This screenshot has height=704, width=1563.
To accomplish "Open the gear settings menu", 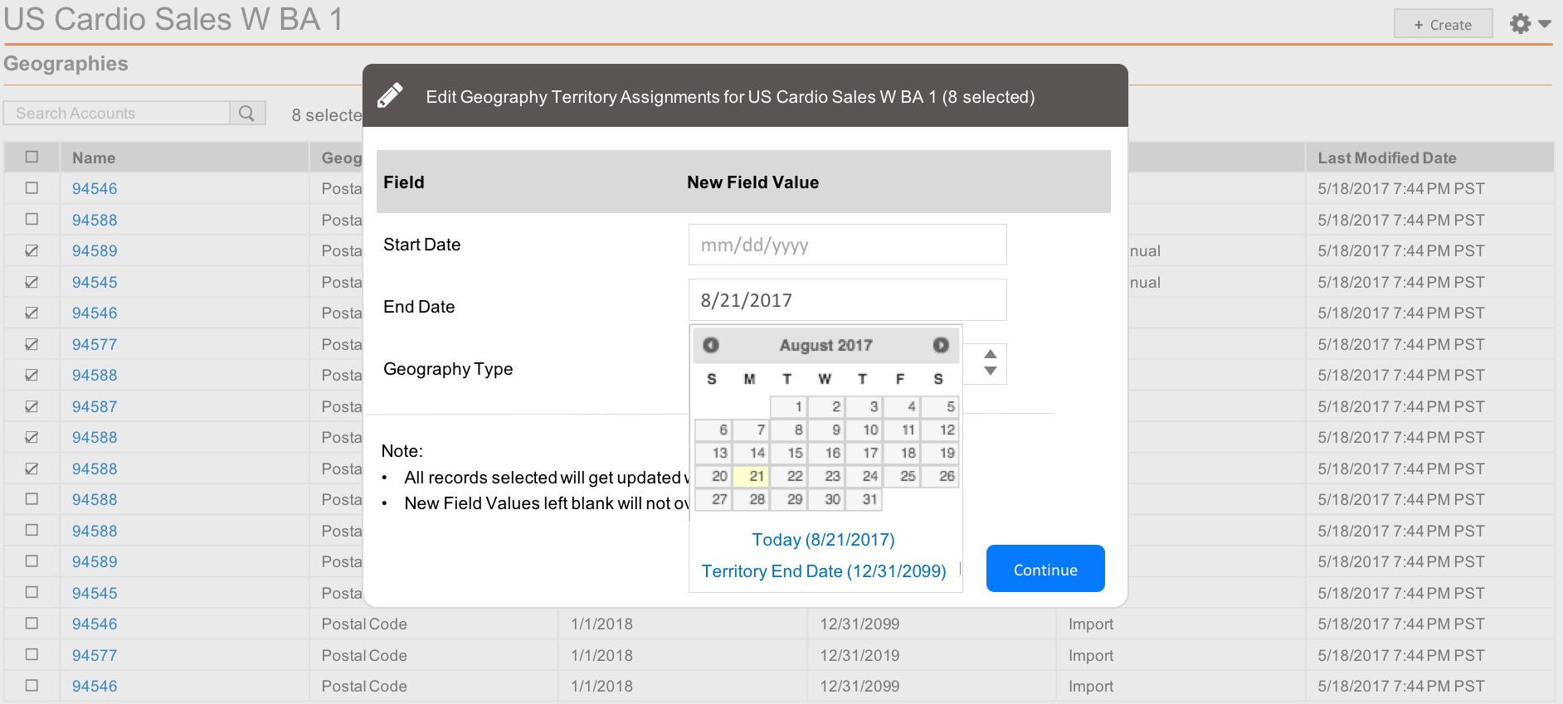I will pyautogui.click(x=1530, y=24).
